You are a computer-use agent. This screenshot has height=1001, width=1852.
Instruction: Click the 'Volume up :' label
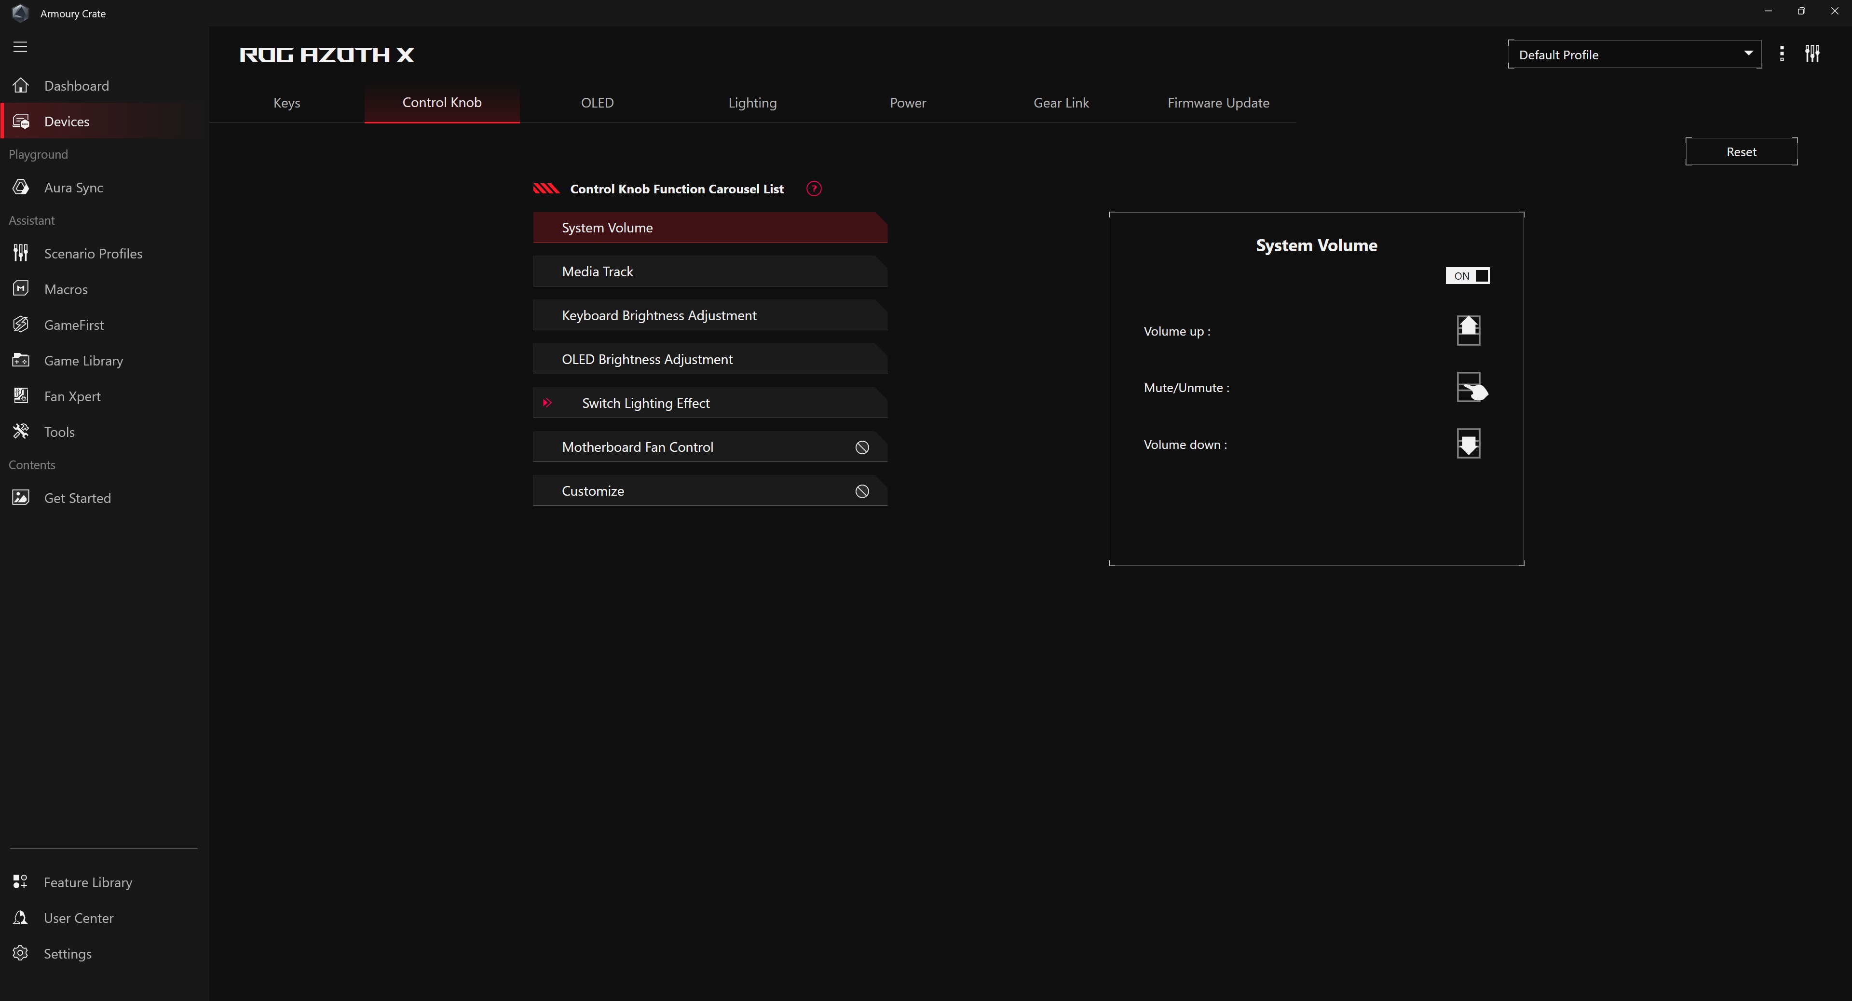pos(1177,331)
